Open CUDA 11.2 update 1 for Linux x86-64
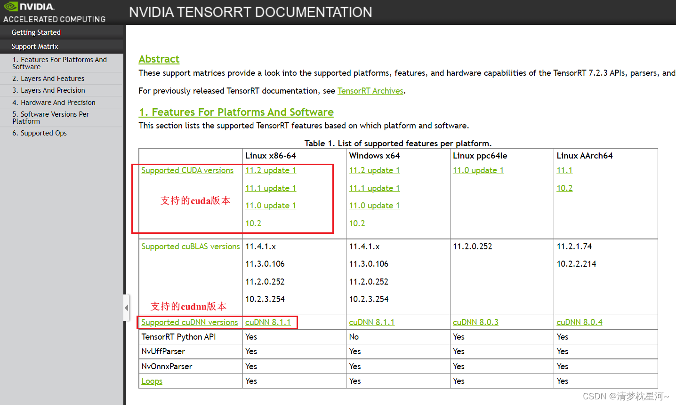Viewport: 676px width, 405px height. (271, 170)
